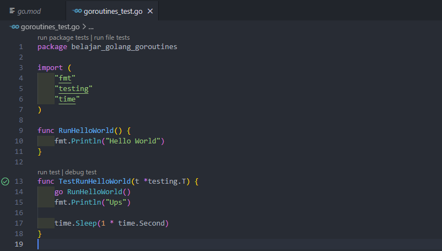The width and height of the screenshot is (442, 251).
Task: Click RunHelloWorld function name on line 9
Action: (87, 131)
